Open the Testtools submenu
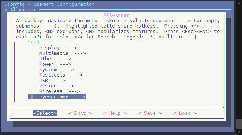The image size is (242, 135). 61,75
